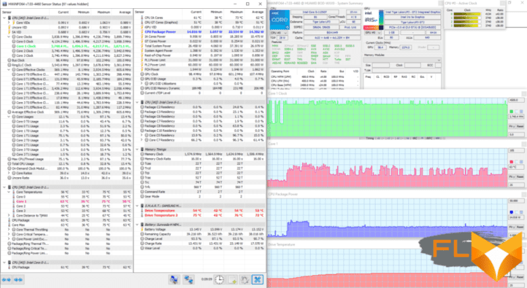The width and height of the screenshot is (527, 288).
Task: Maximize the Sensor Status window
Action: click(248, 4)
